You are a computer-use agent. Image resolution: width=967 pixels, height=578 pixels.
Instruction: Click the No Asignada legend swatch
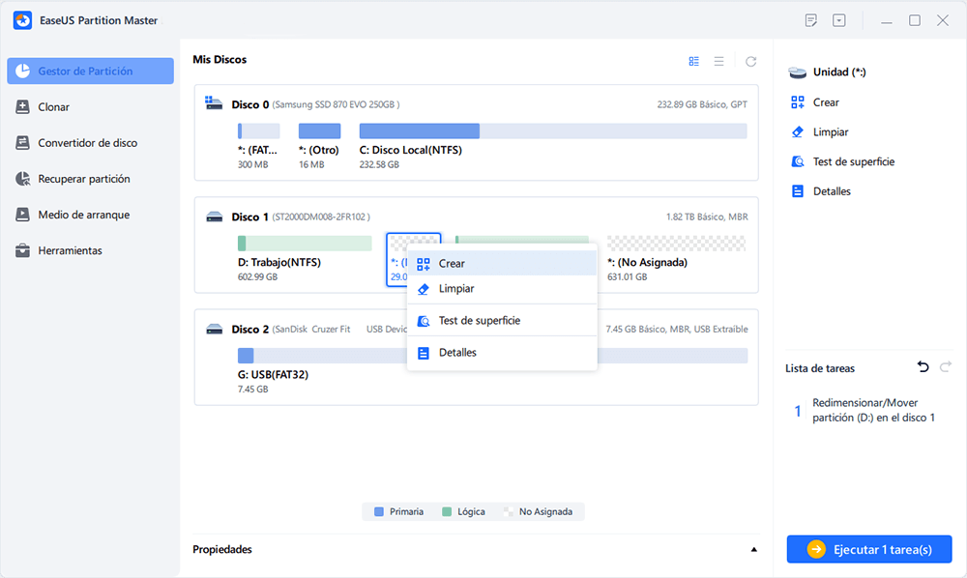[509, 511]
